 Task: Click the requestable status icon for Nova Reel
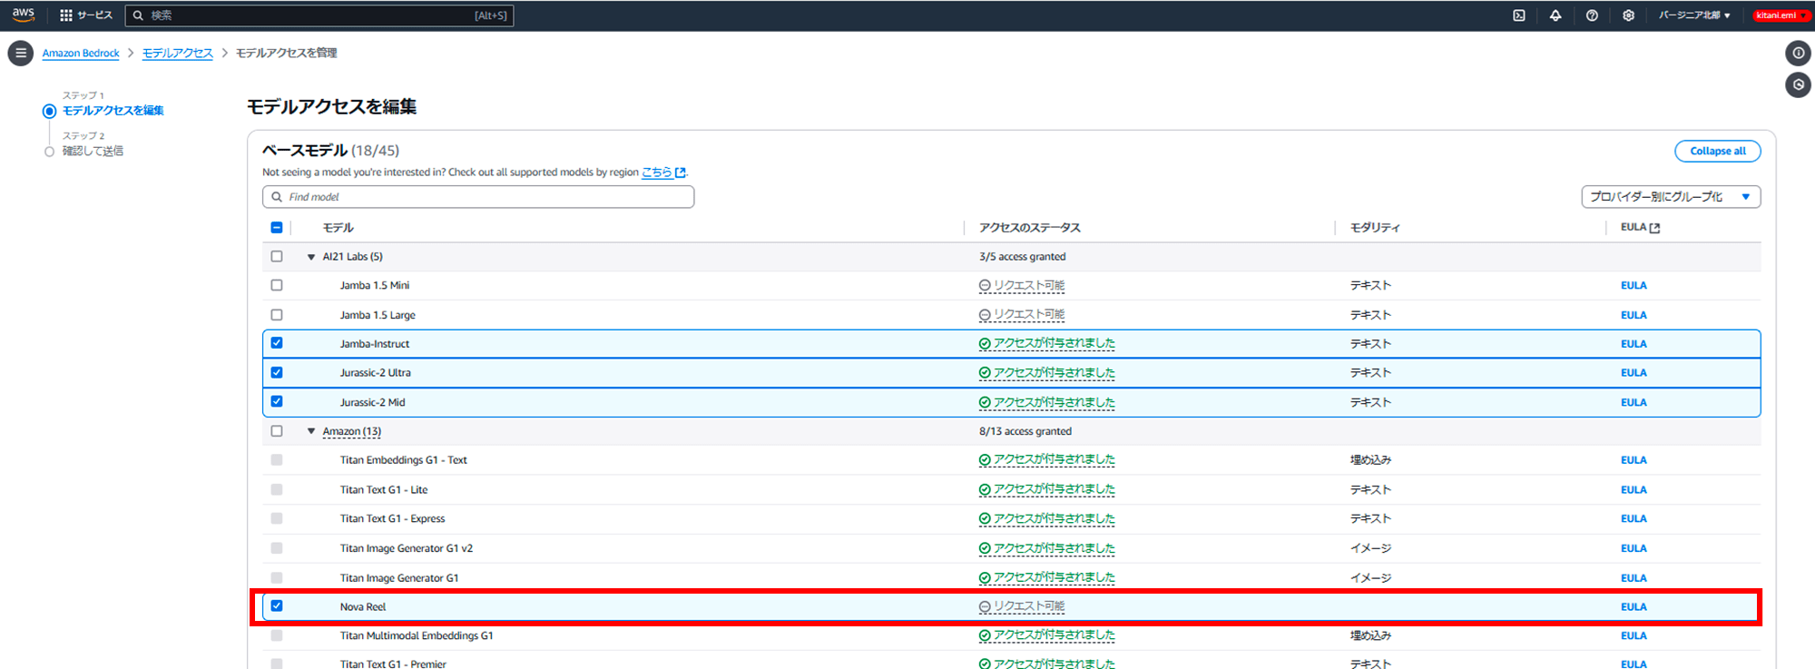[x=985, y=607]
